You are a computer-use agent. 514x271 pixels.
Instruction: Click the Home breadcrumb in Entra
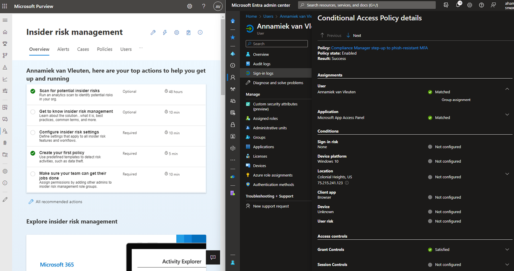coord(251,16)
